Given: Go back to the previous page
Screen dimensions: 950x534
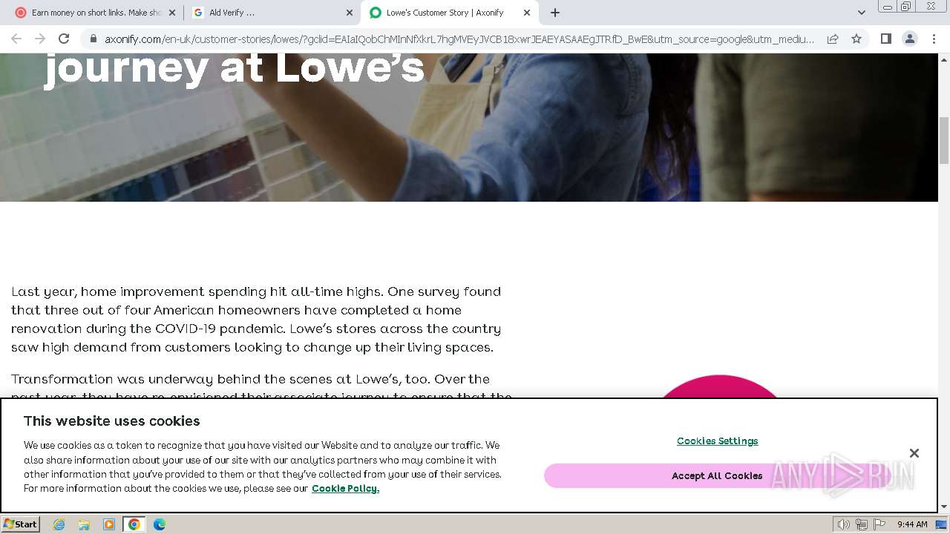Looking at the screenshot, I should (x=16, y=39).
